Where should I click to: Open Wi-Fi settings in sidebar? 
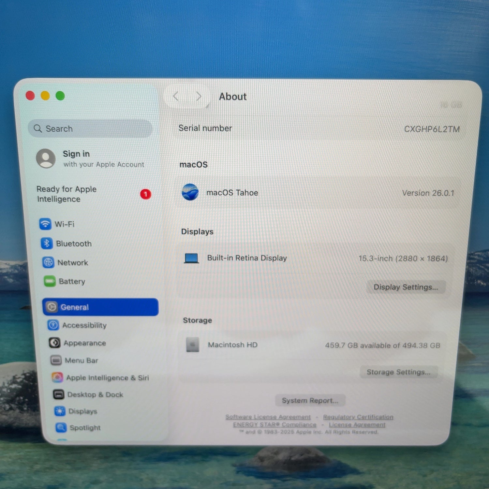click(x=64, y=224)
